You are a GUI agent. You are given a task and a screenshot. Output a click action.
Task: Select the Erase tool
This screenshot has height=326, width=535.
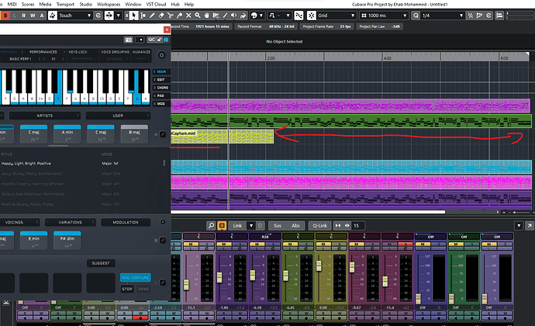point(161,16)
